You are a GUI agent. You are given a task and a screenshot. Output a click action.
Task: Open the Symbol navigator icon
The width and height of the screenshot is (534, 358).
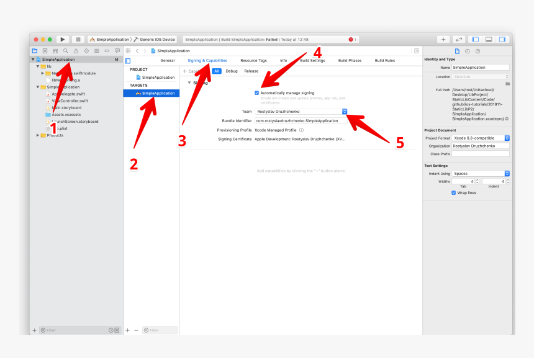pos(55,51)
